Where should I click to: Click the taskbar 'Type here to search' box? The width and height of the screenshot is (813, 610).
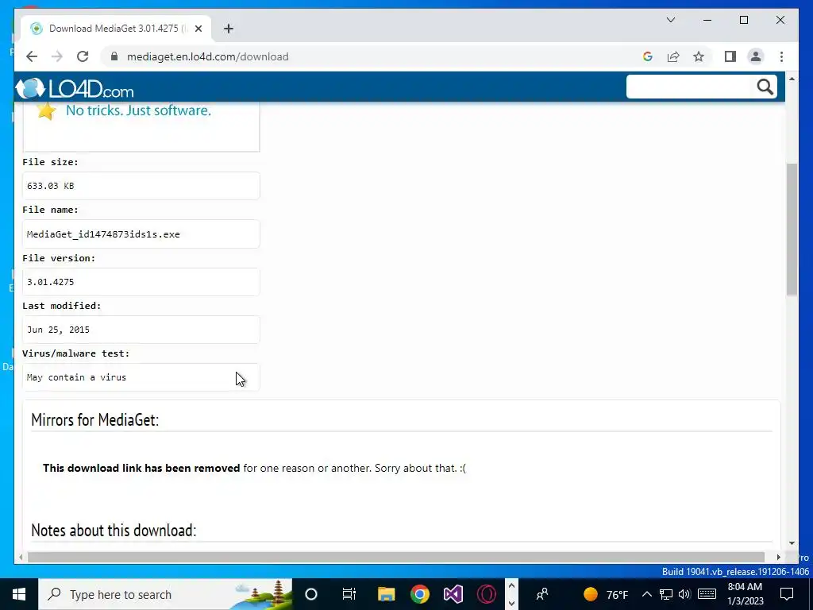[165, 594]
